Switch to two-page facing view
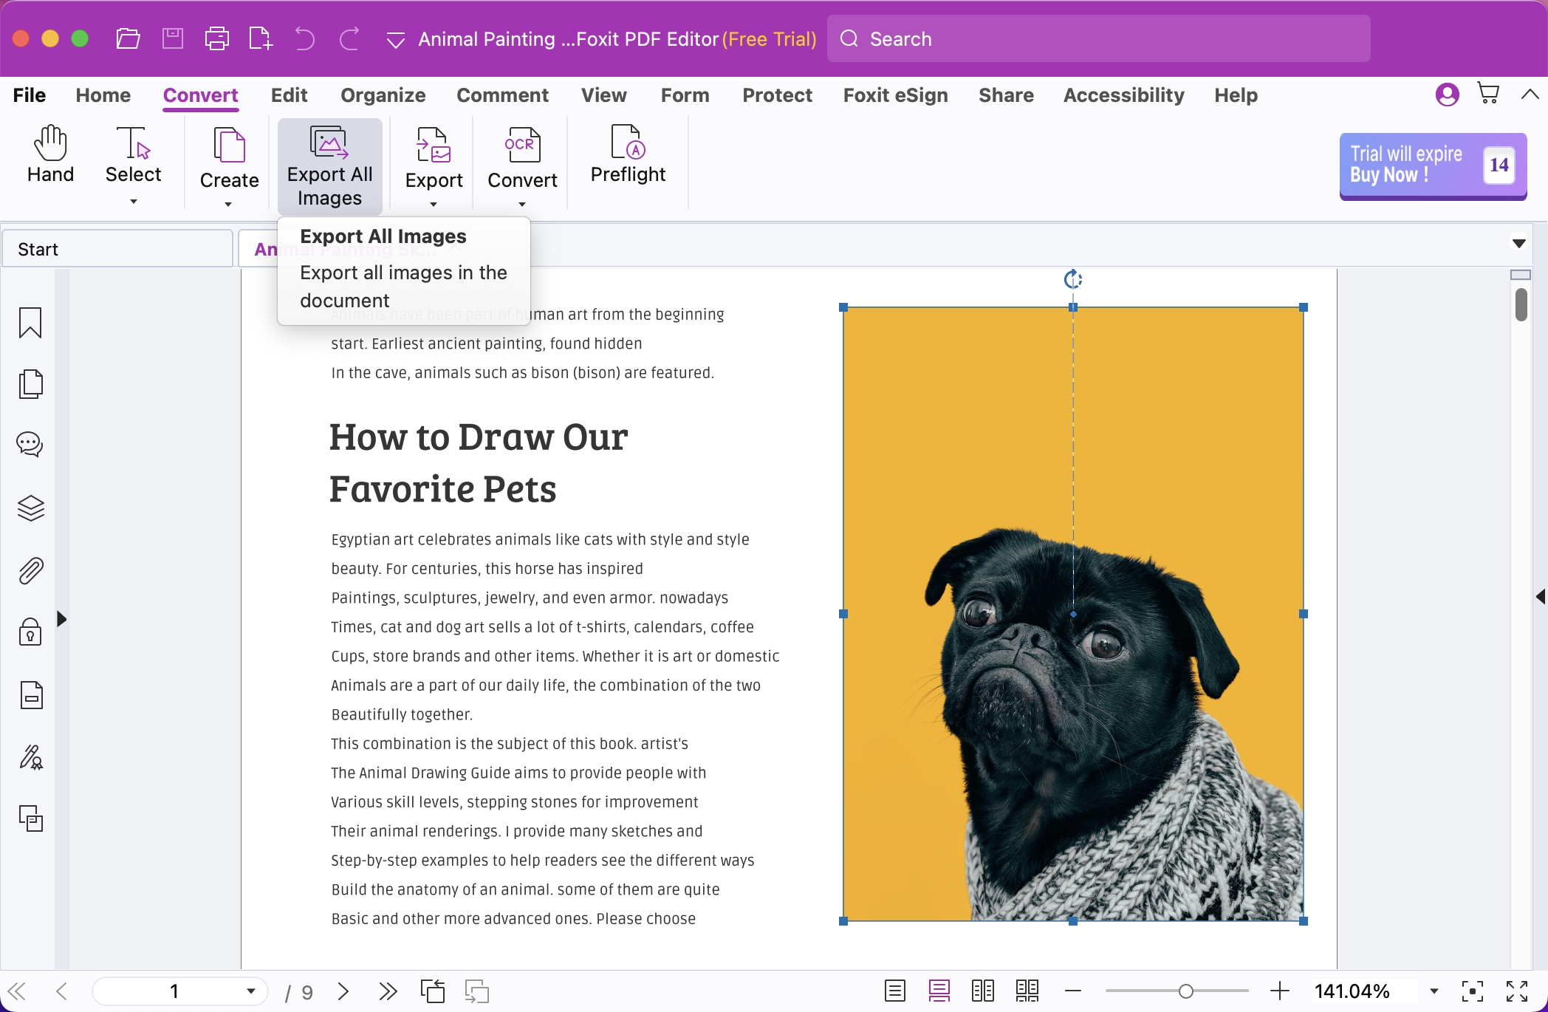This screenshot has width=1548, height=1012. point(982,991)
